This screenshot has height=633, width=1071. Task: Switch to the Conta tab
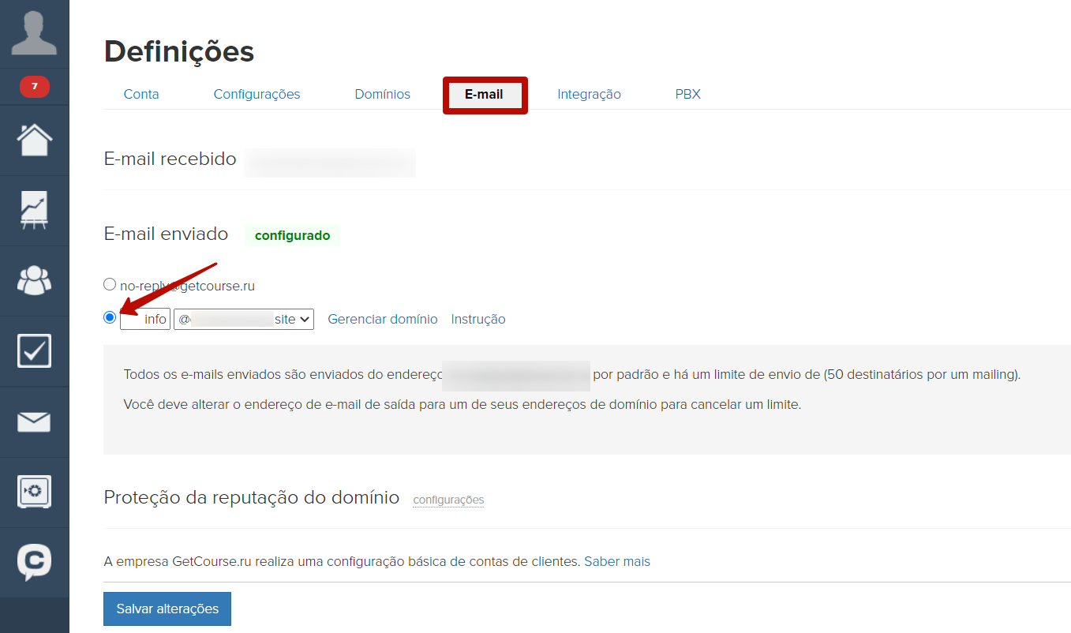[x=141, y=94]
